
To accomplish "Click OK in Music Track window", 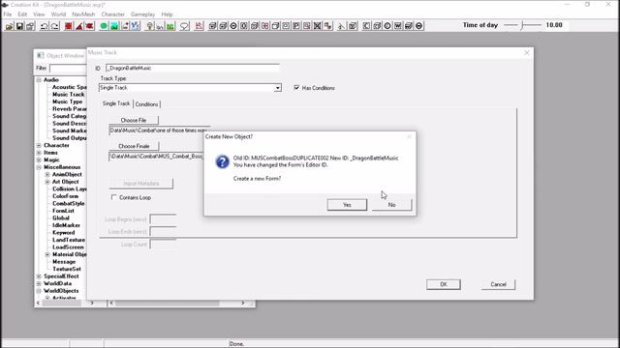I will [x=444, y=284].
